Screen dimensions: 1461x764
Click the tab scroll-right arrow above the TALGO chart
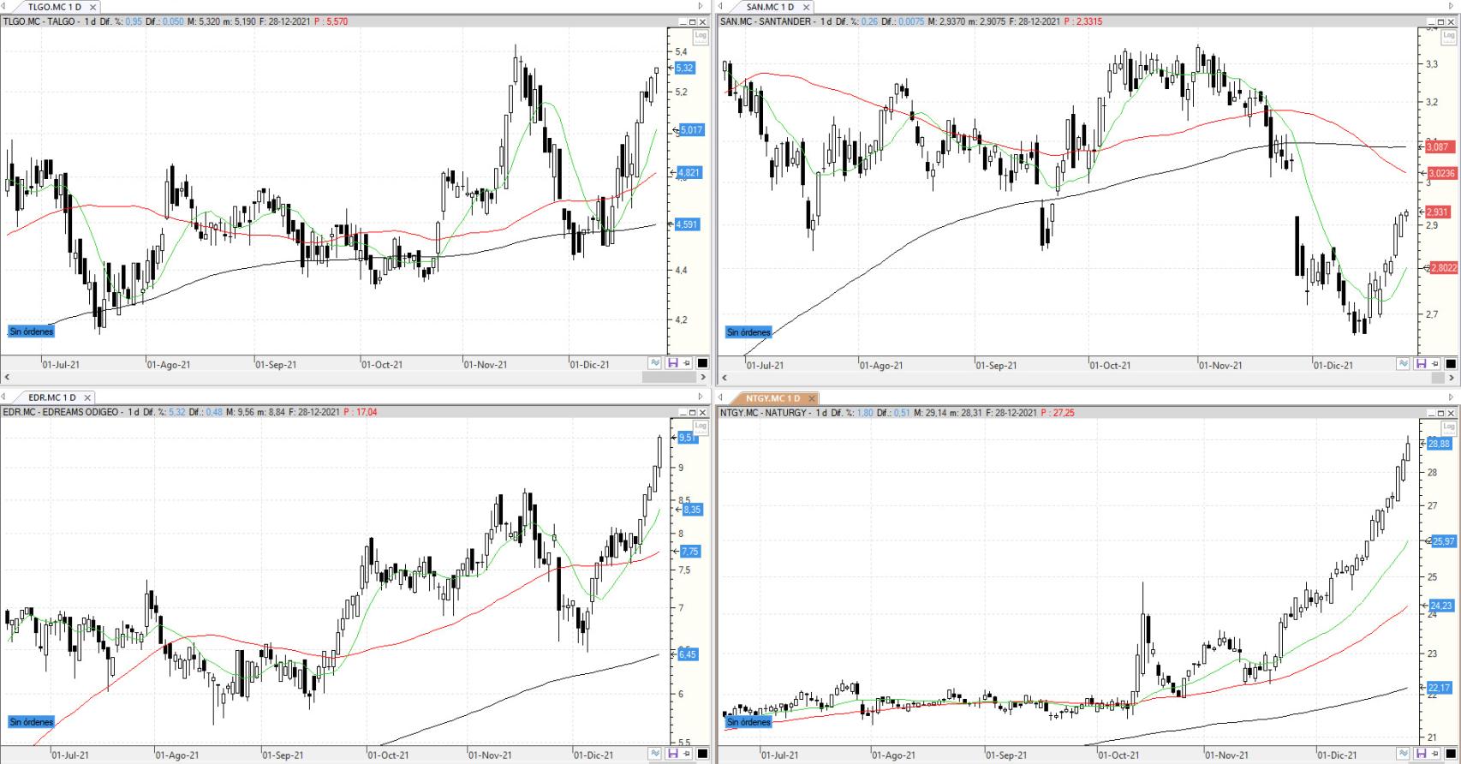(701, 7)
